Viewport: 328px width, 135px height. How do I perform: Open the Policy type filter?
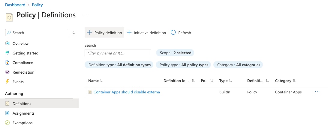click(183, 65)
